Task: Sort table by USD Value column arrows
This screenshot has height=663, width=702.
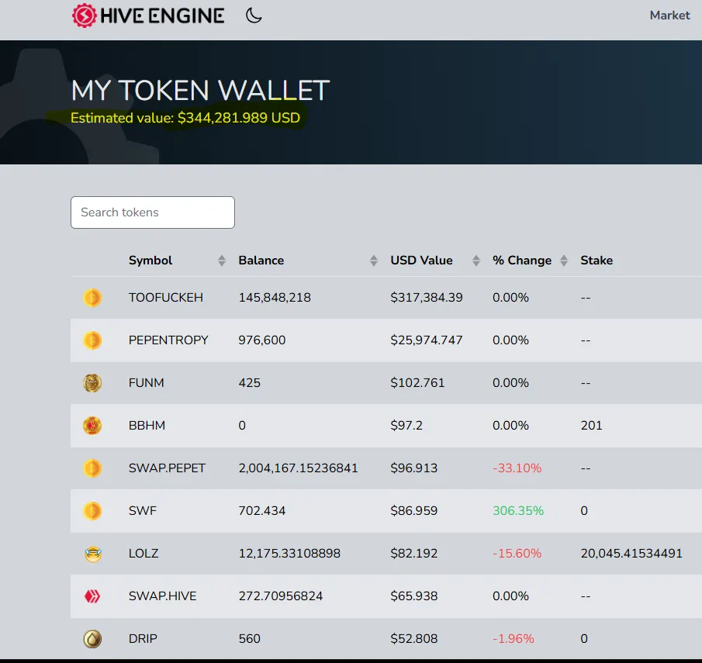Action: pyautogui.click(x=476, y=261)
